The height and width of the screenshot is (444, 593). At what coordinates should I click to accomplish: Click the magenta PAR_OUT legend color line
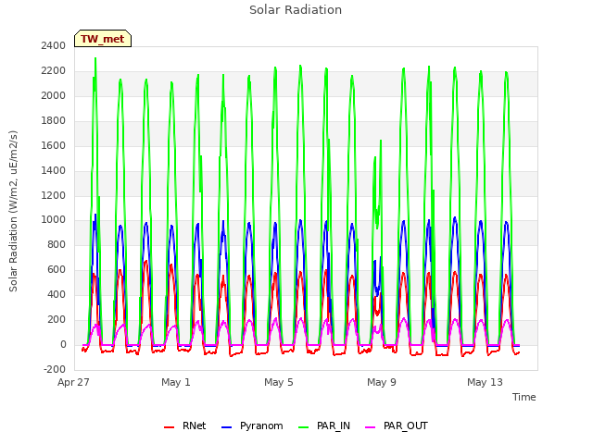point(371,427)
